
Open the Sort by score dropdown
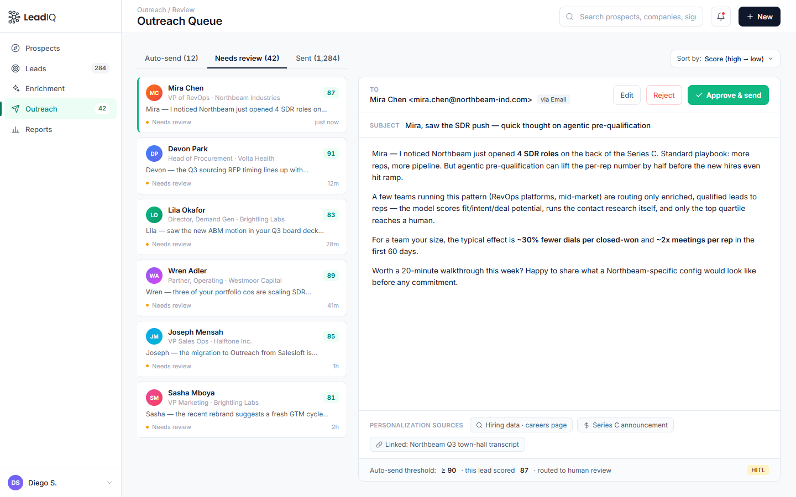click(725, 59)
